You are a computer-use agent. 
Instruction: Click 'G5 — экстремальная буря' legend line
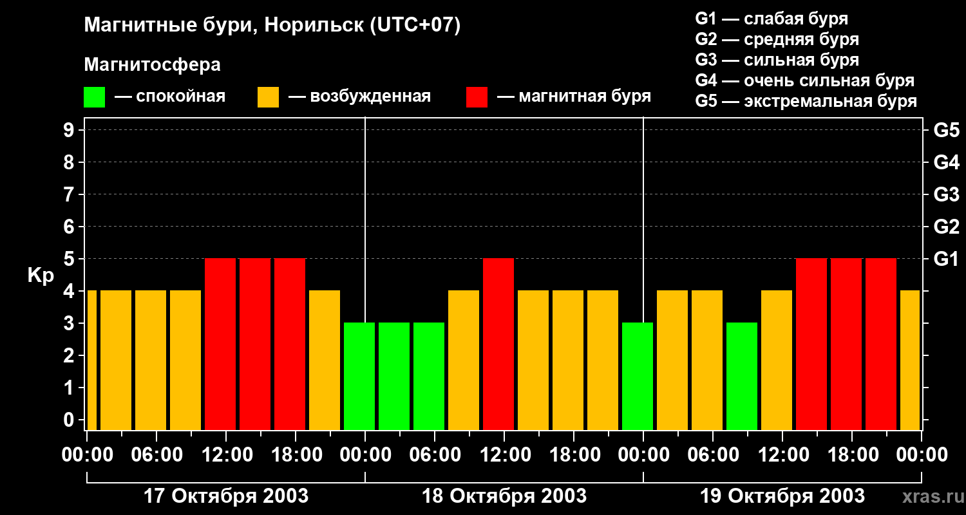click(806, 102)
